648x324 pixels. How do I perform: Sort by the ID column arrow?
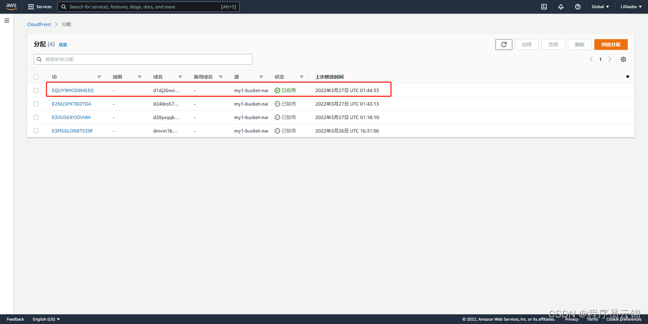99,77
